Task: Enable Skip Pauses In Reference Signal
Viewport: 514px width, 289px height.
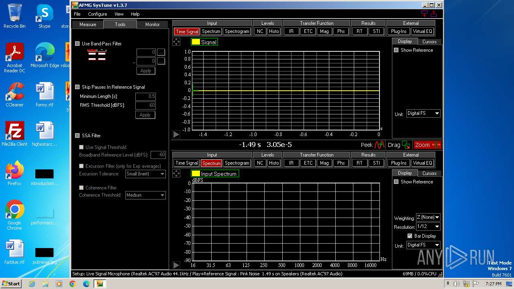Action: 78,87
